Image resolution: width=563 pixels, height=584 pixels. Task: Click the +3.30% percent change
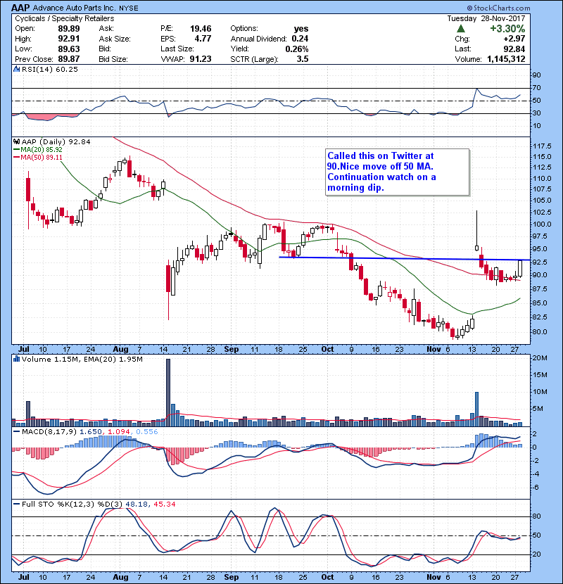507,29
